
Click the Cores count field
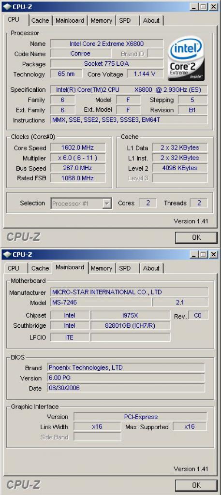148,203
